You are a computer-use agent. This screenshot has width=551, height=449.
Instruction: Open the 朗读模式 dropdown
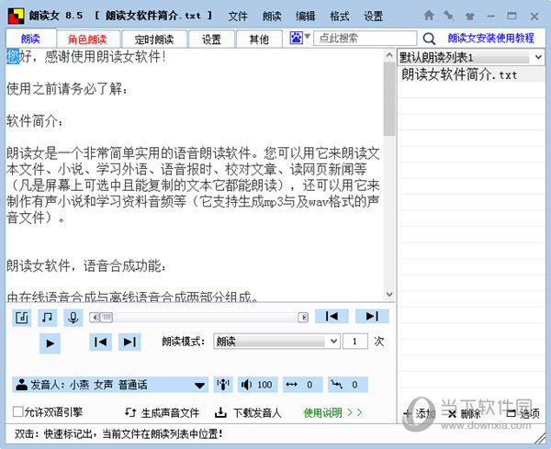276,342
